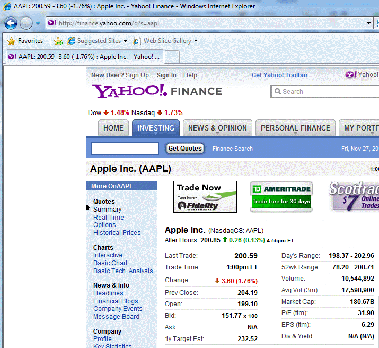Click the Yahoo favicon in address bar
The width and height of the screenshot is (379, 348).
tap(52, 23)
